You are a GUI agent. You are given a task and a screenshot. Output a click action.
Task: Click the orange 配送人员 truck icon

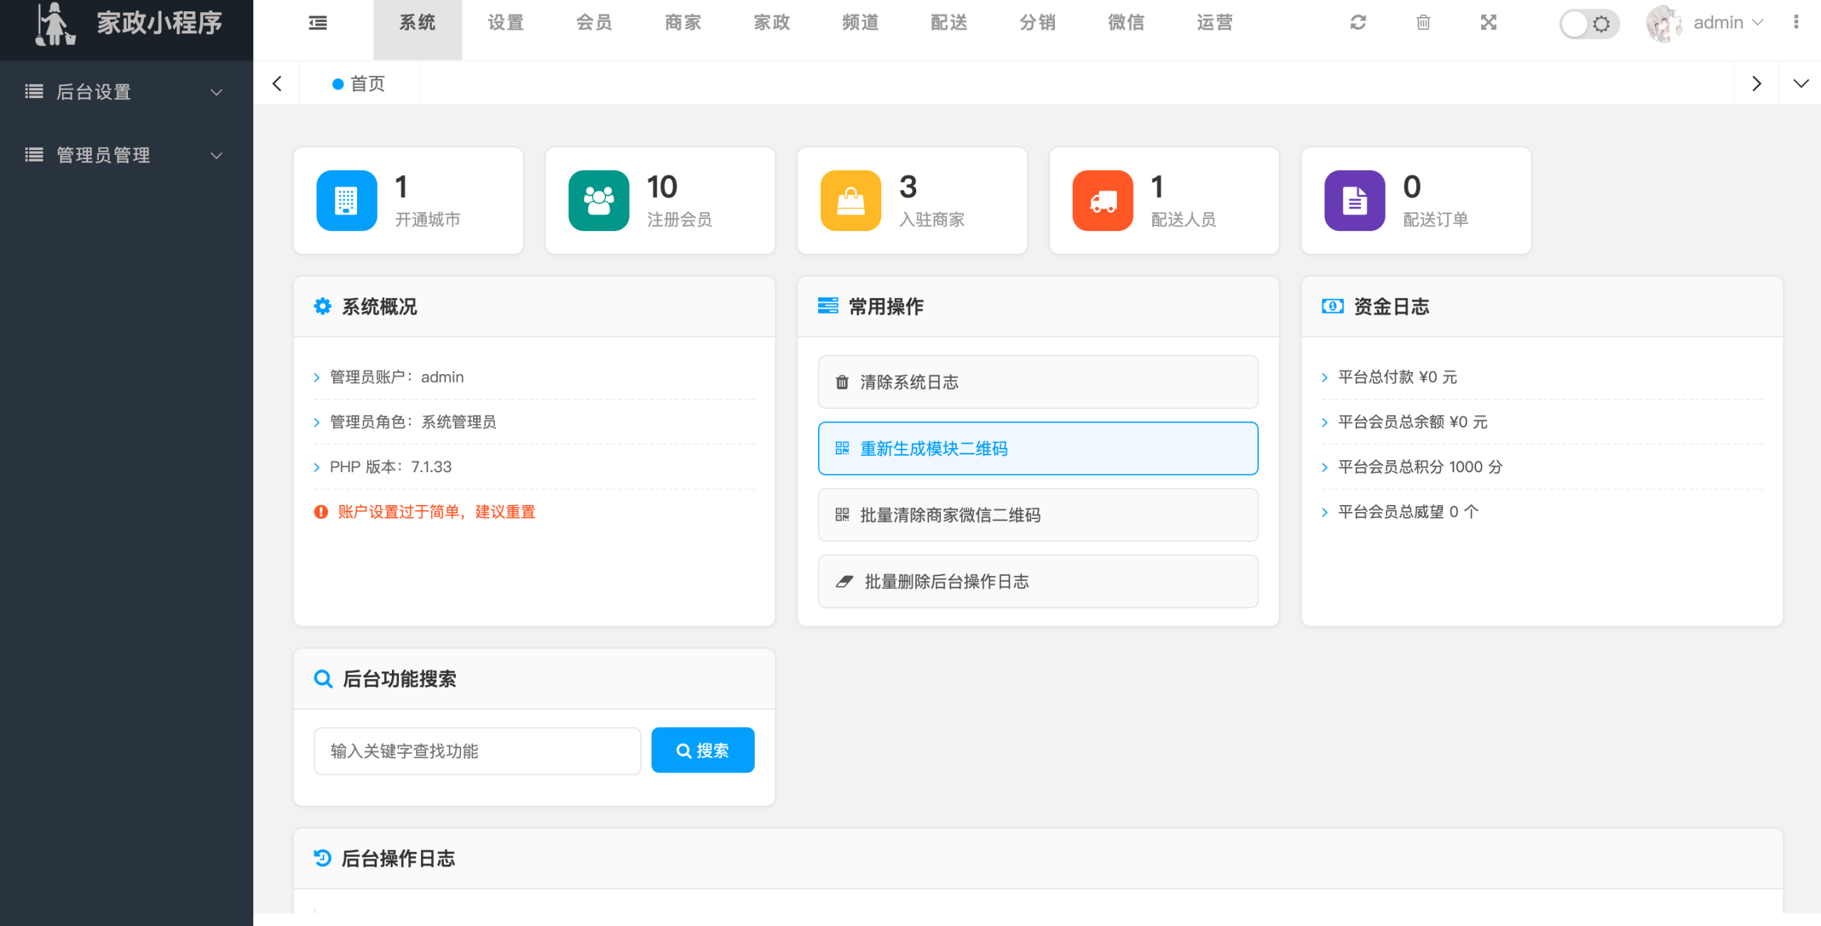1103,201
